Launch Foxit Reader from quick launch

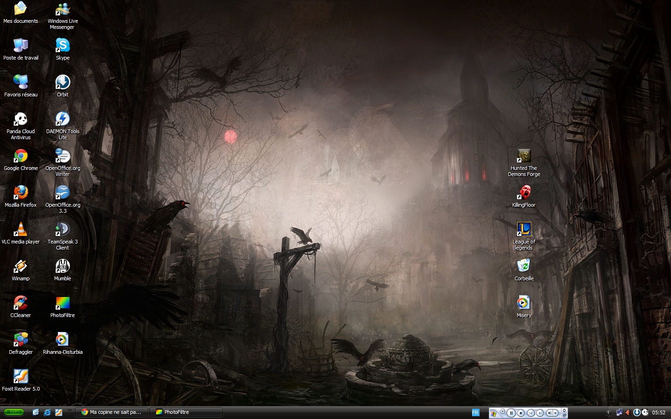(x=59, y=412)
